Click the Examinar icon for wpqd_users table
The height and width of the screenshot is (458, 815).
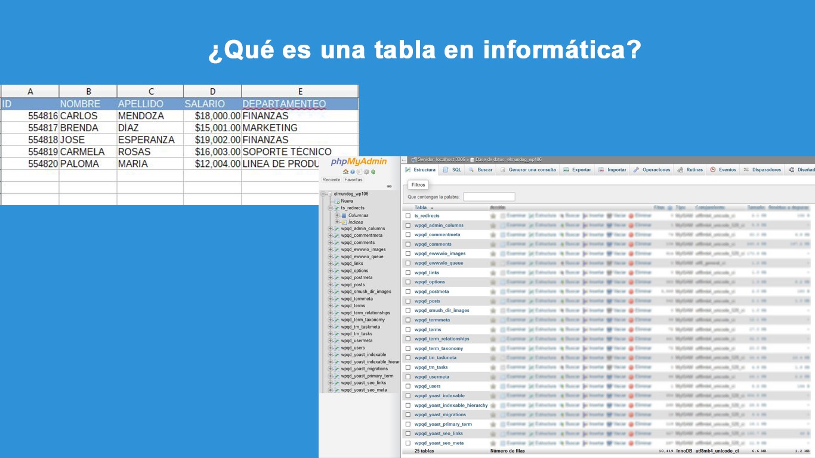click(514, 386)
